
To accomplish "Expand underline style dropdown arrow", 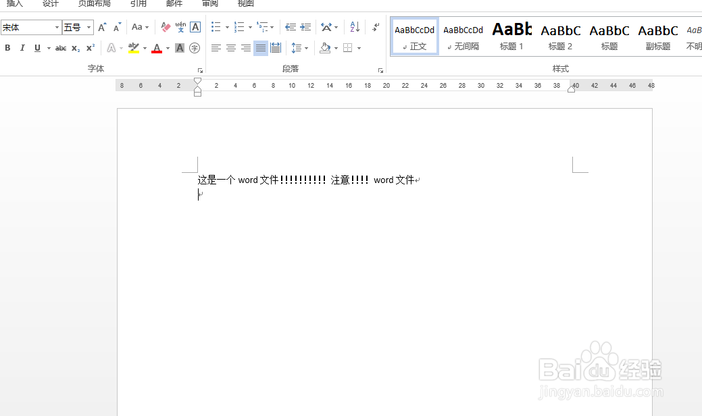I will pyautogui.click(x=49, y=48).
